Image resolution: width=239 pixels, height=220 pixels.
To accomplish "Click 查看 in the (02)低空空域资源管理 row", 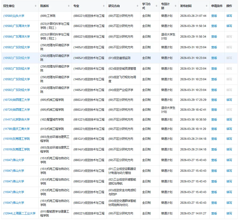I will tap(214, 69).
